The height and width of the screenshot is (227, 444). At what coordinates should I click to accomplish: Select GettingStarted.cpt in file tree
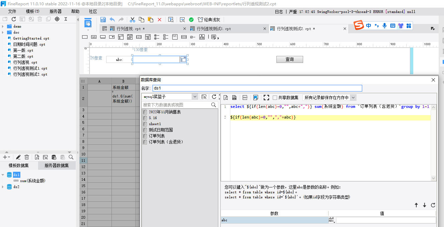point(31,38)
